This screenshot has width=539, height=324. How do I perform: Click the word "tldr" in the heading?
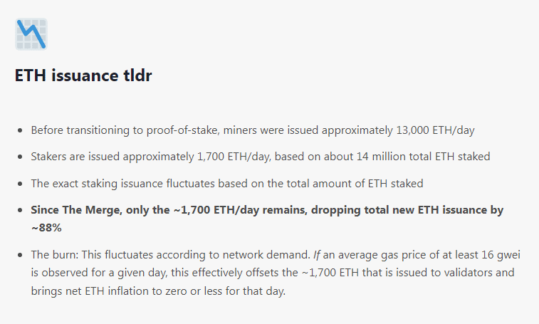pyautogui.click(x=135, y=76)
